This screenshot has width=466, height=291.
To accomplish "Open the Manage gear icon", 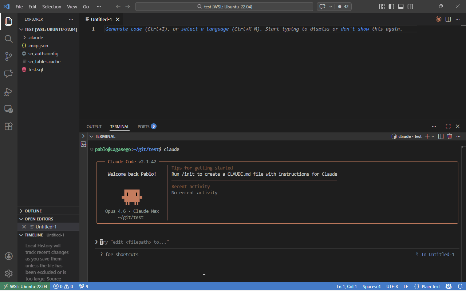I will 9,274.
